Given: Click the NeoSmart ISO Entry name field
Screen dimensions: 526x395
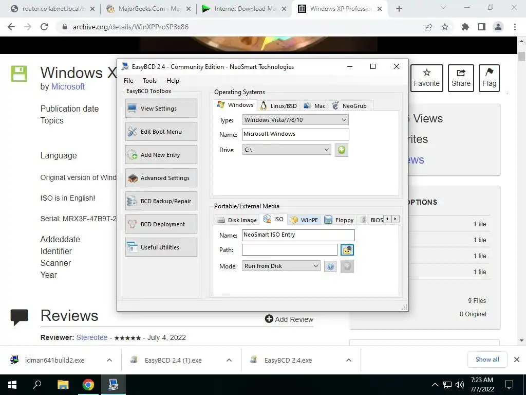Looking at the screenshot, I should [298, 235].
